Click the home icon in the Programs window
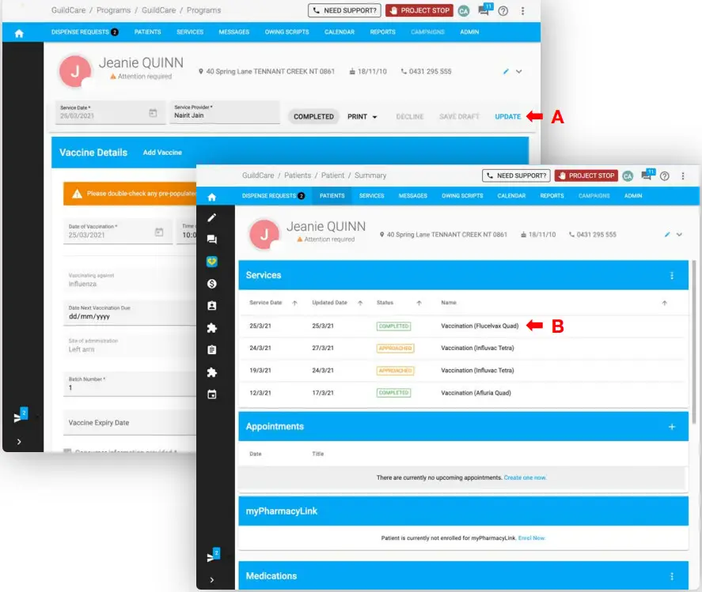Viewport: 702px width, 592px height. coord(19,33)
